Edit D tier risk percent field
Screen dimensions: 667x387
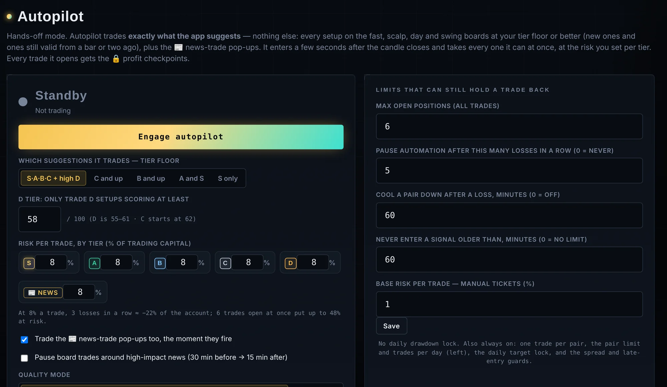(312, 262)
